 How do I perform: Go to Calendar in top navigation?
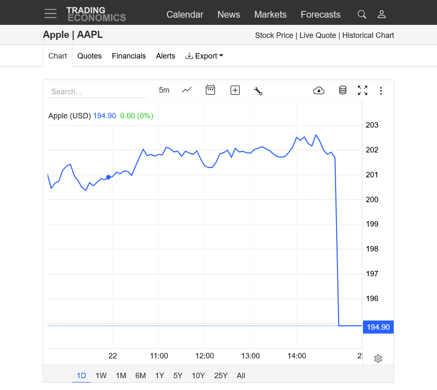185,14
